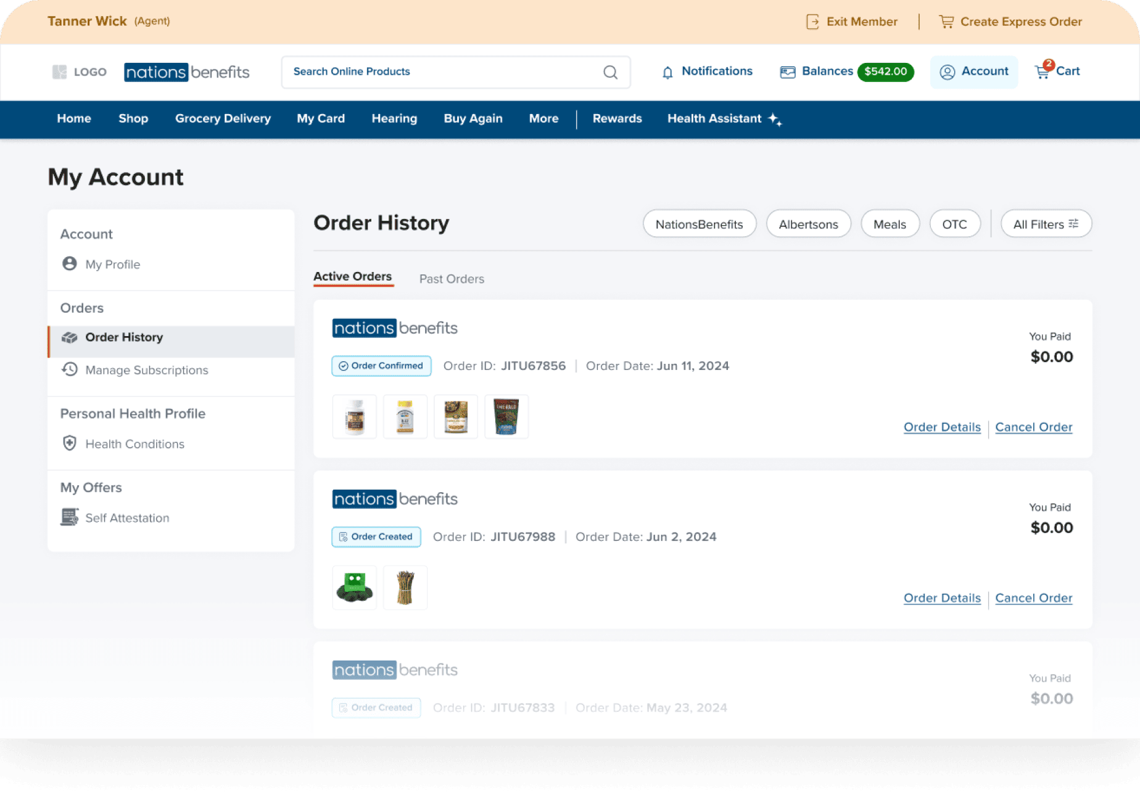Click the Manage Subscriptions history icon
Screen dimensions: 1140x798
click(70, 370)
